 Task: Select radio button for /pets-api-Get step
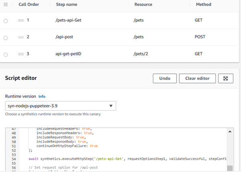pyautogui.click(x=6, y=21)
